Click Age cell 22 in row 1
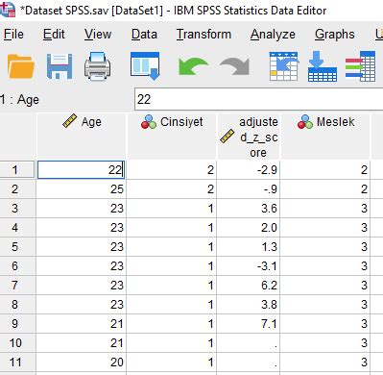Viewport: 383px width, 375px height. click(81, 169)
